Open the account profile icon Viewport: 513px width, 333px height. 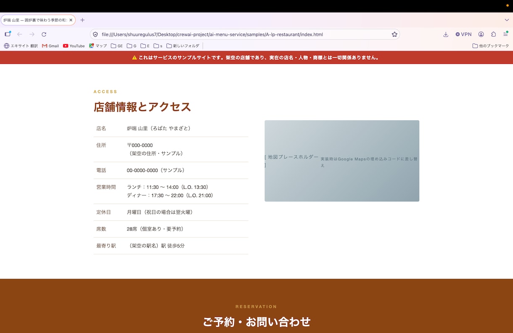(x=481, y=34)
